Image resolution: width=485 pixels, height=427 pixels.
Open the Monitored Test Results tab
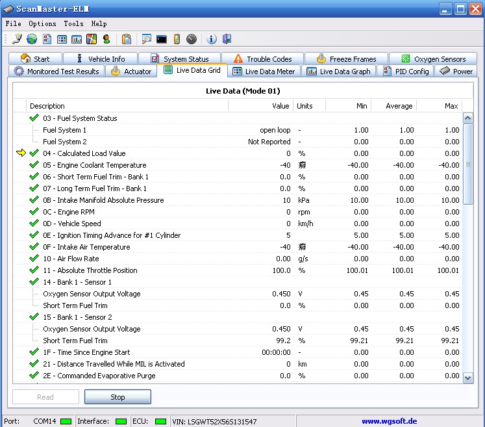[x=56, y=71]
